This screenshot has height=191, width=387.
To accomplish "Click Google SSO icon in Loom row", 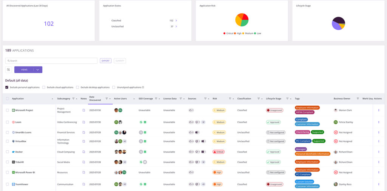I will click(141, 122).
